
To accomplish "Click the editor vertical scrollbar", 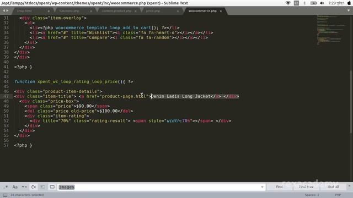I will [351, 102].
